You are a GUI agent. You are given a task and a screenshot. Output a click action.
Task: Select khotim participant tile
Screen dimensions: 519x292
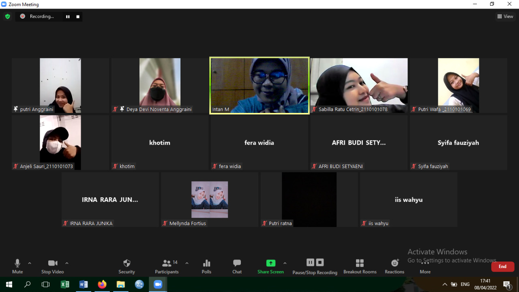coord(160,143)
